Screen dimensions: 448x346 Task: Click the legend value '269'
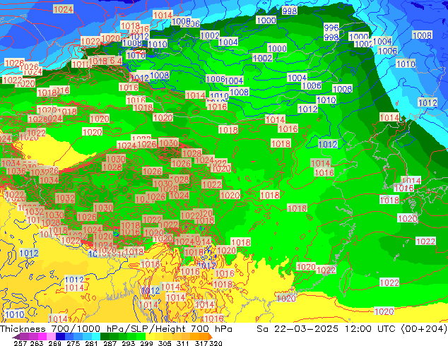[54, 343]
